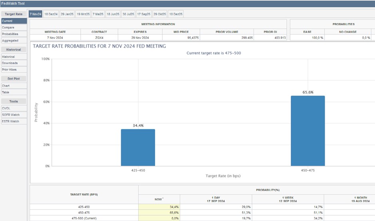Click the Tools section header
Viewport: 375px width, 221px height.
pyautogui.click(x=14, y=101)
